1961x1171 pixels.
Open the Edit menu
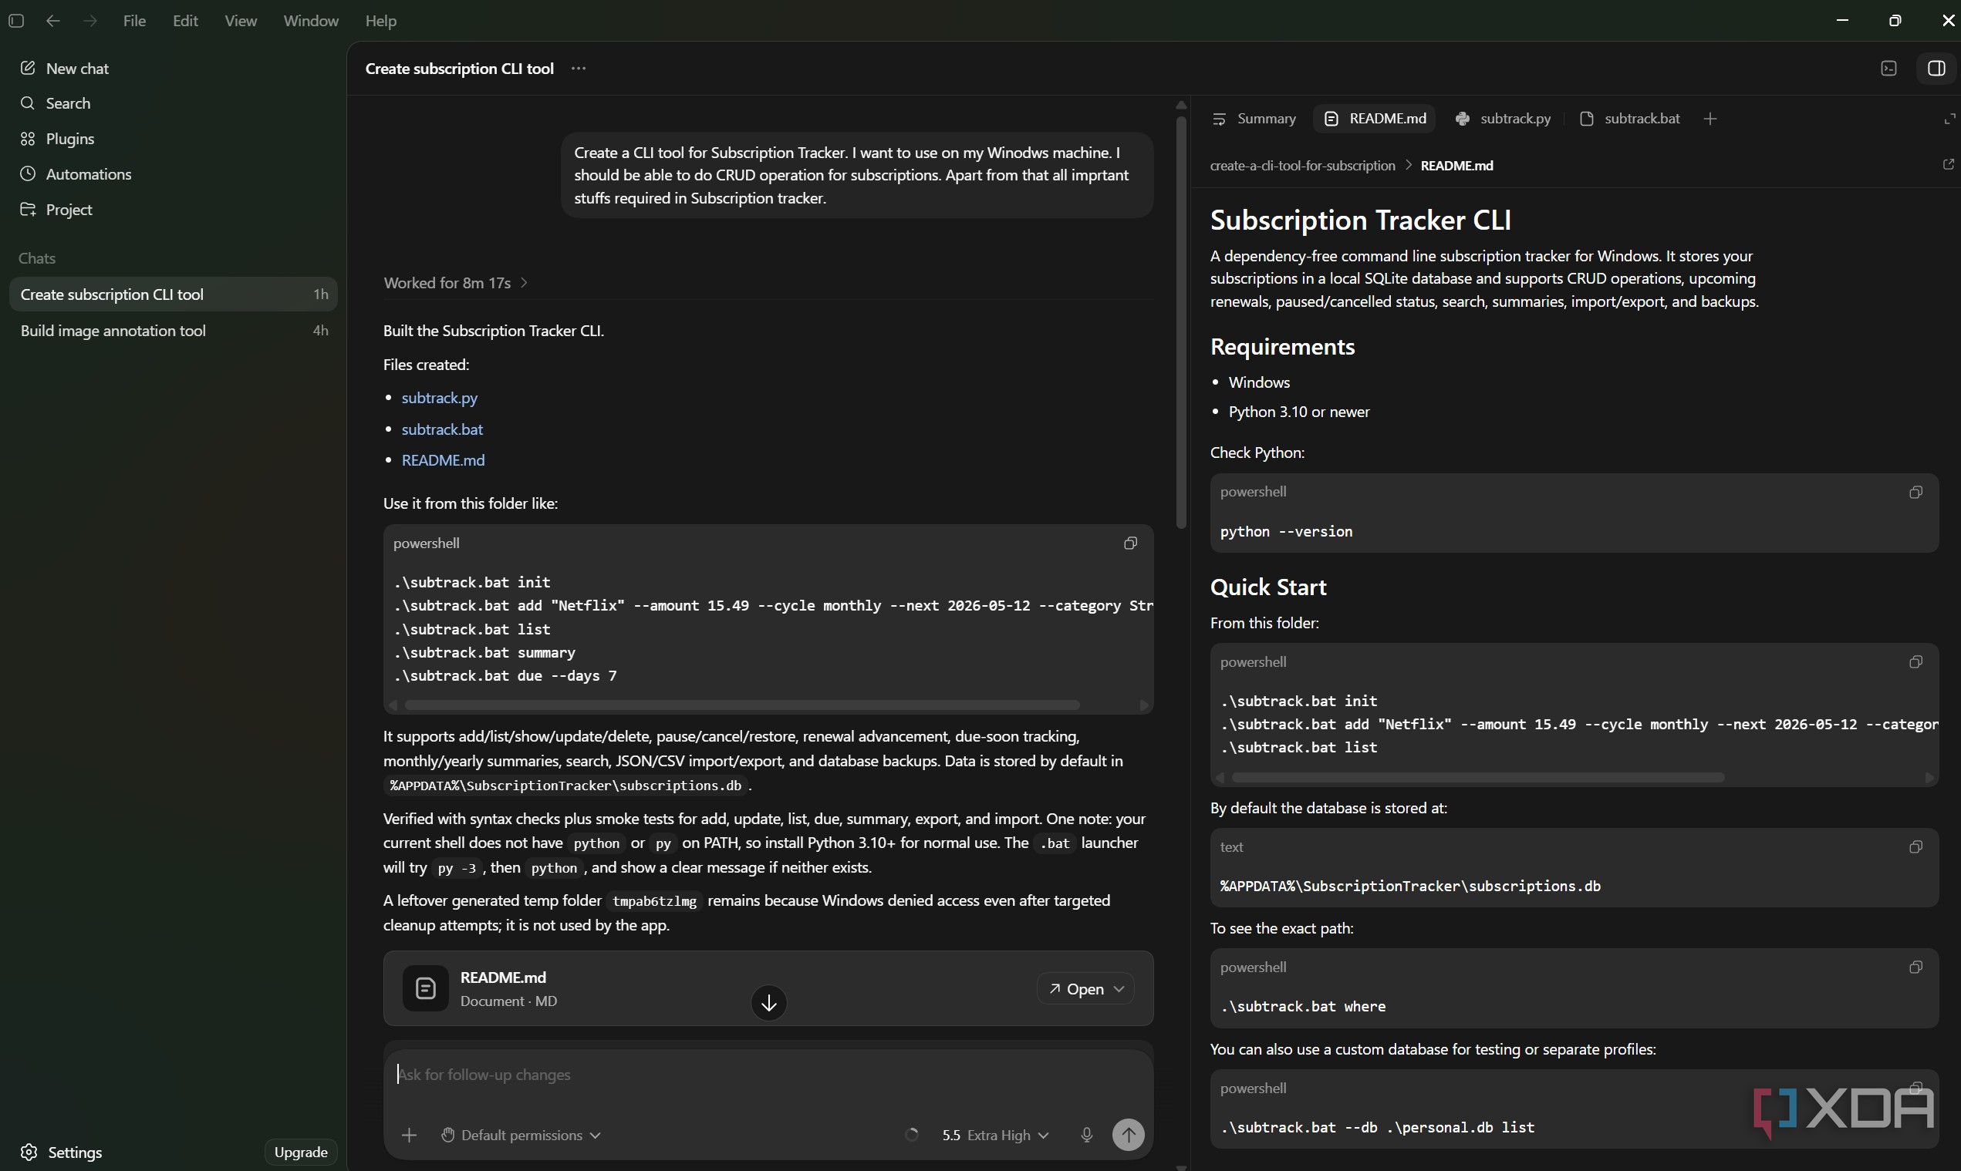[x=184, y=21]
